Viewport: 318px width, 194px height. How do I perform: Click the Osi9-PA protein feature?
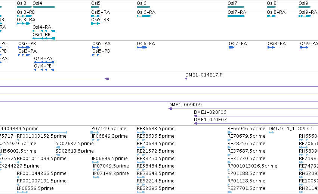click(304, 47)
